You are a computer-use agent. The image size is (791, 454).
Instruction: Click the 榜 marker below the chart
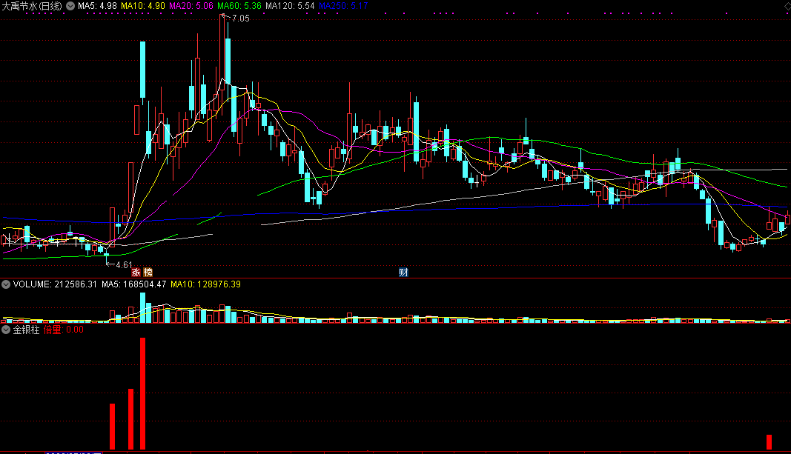(x=148, y=273)
